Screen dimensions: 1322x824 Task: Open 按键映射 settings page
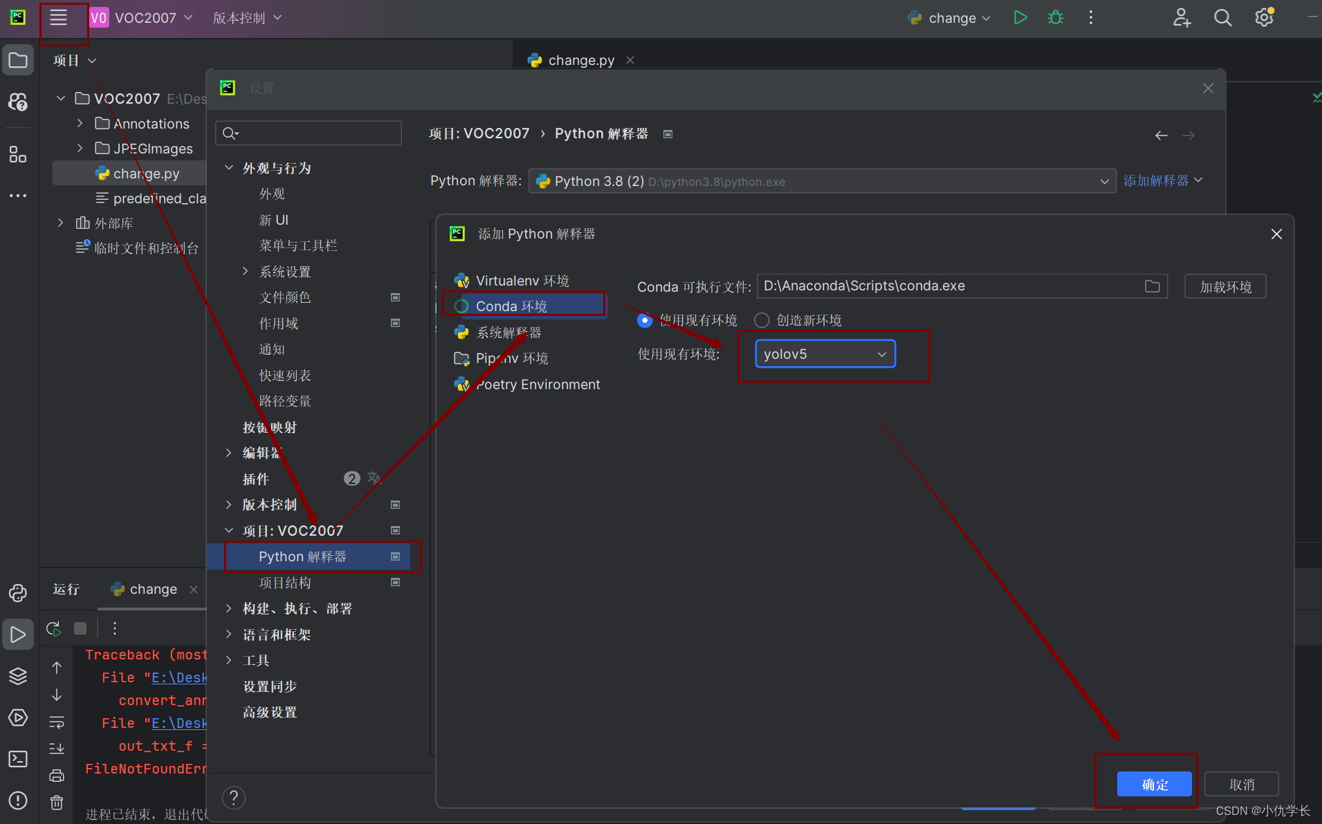tap(269, 427)
